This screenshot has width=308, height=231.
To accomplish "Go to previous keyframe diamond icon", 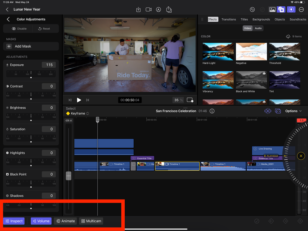I will [271, 221].
